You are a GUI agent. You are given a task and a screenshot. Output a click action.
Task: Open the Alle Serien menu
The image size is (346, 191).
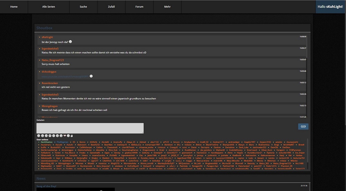(49, 7)
